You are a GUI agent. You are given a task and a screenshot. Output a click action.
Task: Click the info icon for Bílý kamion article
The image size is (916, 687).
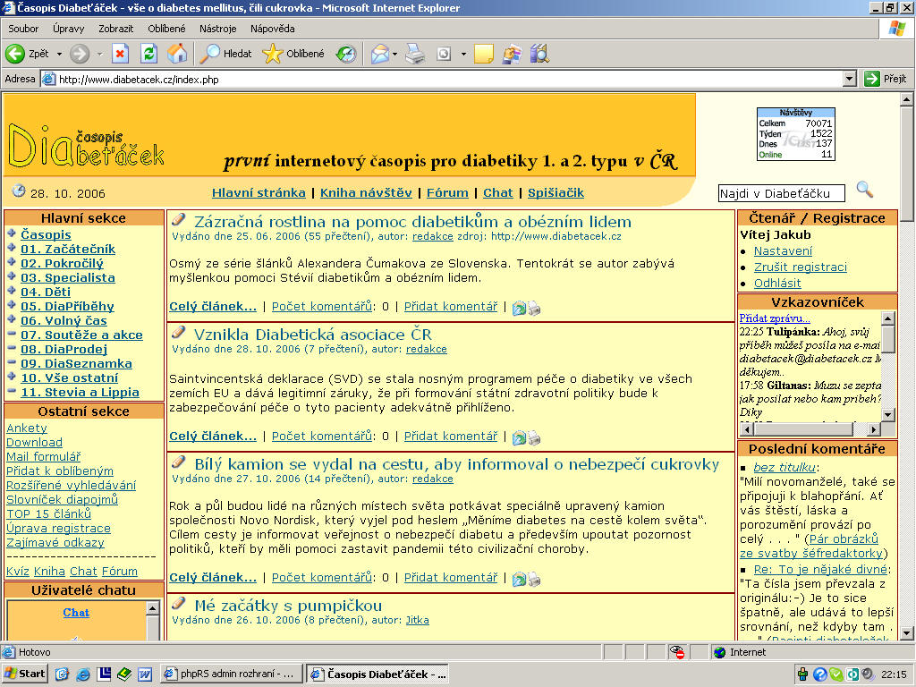click(519, 579)
